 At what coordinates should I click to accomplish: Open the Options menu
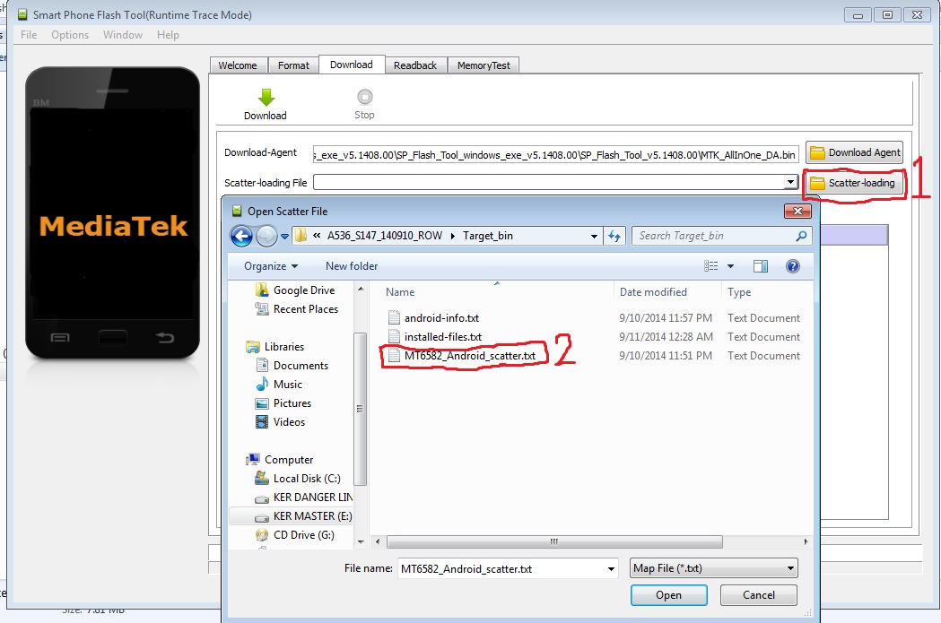pyautogui.click(x=70, y=35)
